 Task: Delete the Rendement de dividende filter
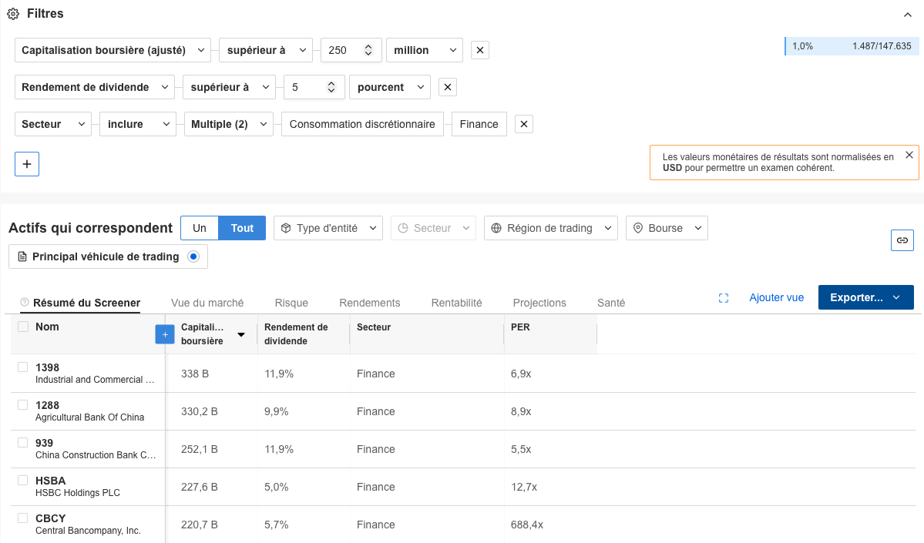[x=447, y=87]
